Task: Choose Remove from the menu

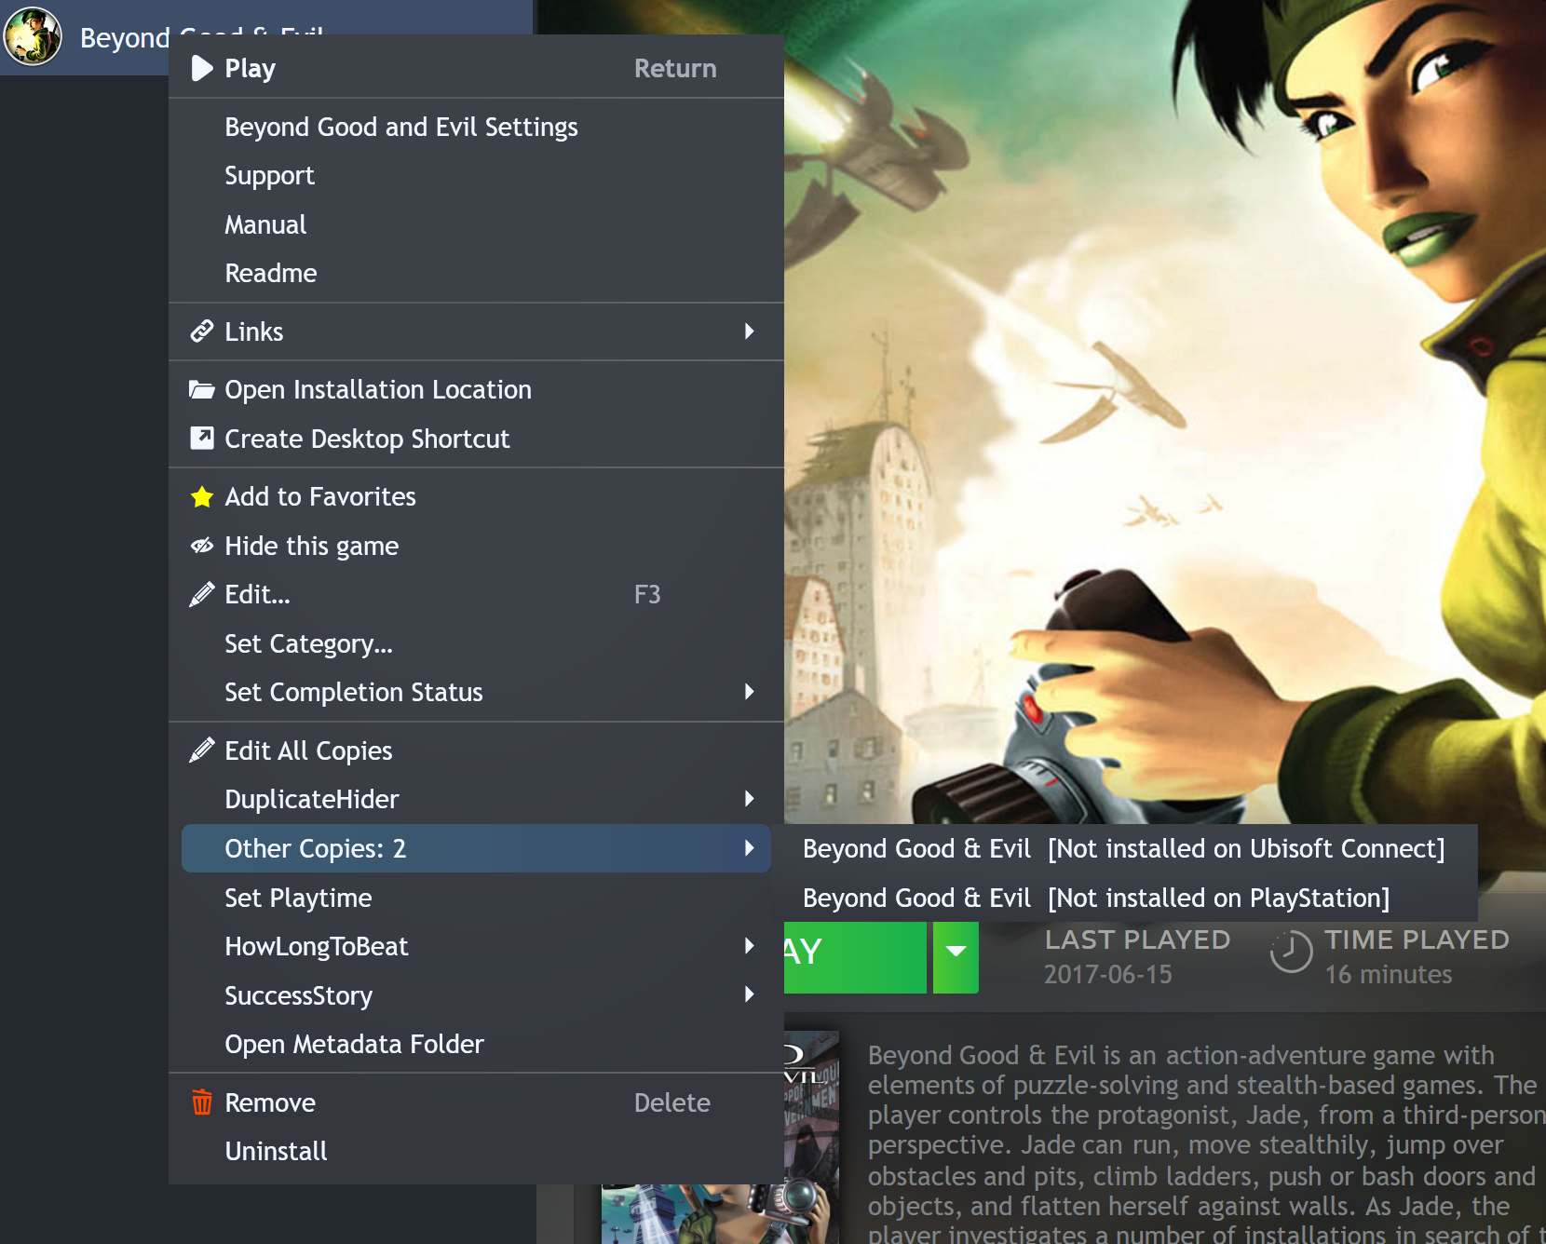Action: [476, 1102]
